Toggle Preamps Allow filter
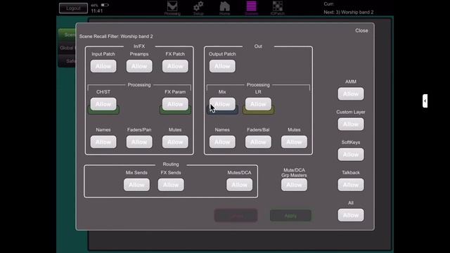This screenshot has width=450, height=253. pos(139,66)
